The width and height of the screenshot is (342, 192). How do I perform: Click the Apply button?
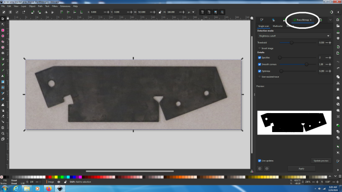301,169
